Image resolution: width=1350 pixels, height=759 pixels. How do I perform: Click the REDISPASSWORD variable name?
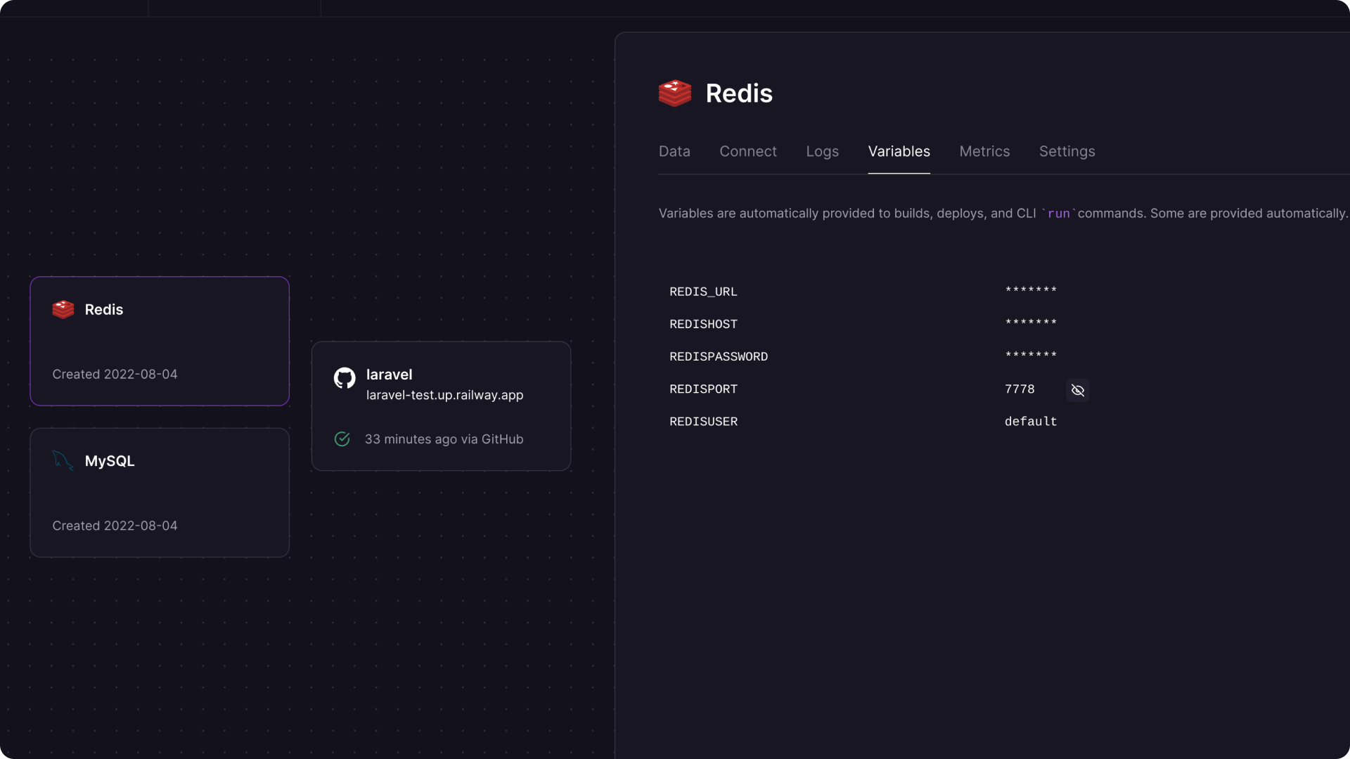coord(719,356)
